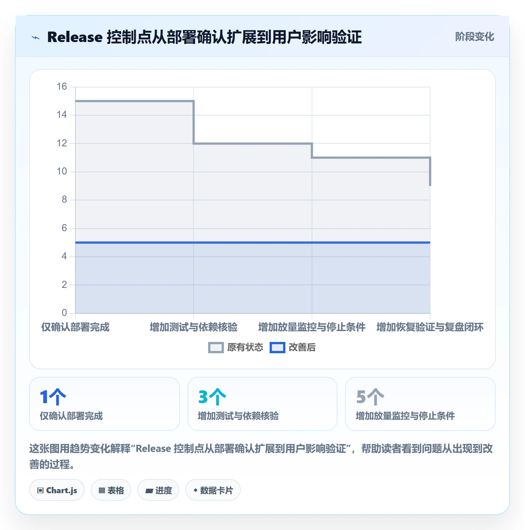The height and width of the screenshot is (530, 525).
Task: Click x-axis label 仅确认部署完成
Action: coord(75,327)
